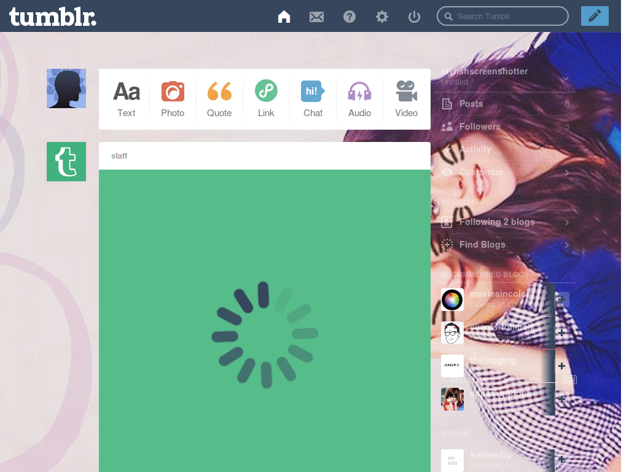The width and height of the screenshot is (629, 472).
Task: Open thejogging blog name
Action: 492,360
